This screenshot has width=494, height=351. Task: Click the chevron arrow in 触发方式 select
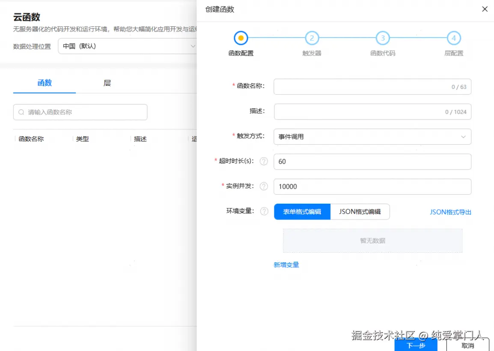(x=463, y=137)
